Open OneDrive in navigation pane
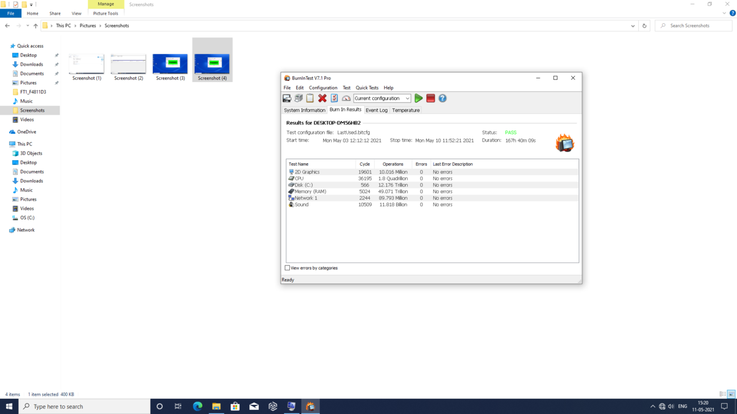The image size is (737, 414). 26,132
